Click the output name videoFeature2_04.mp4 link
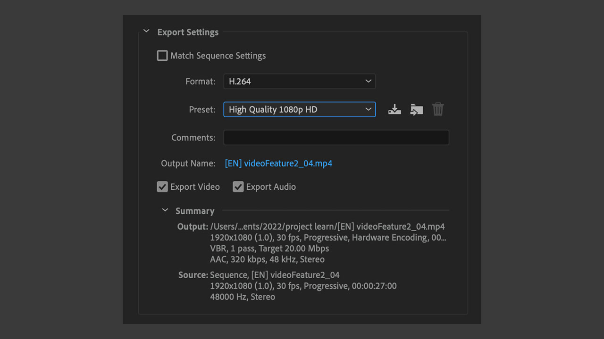Image resolution: width=604 pixels, height=339 pixels. pyautogui.click(x=279, y=163)
